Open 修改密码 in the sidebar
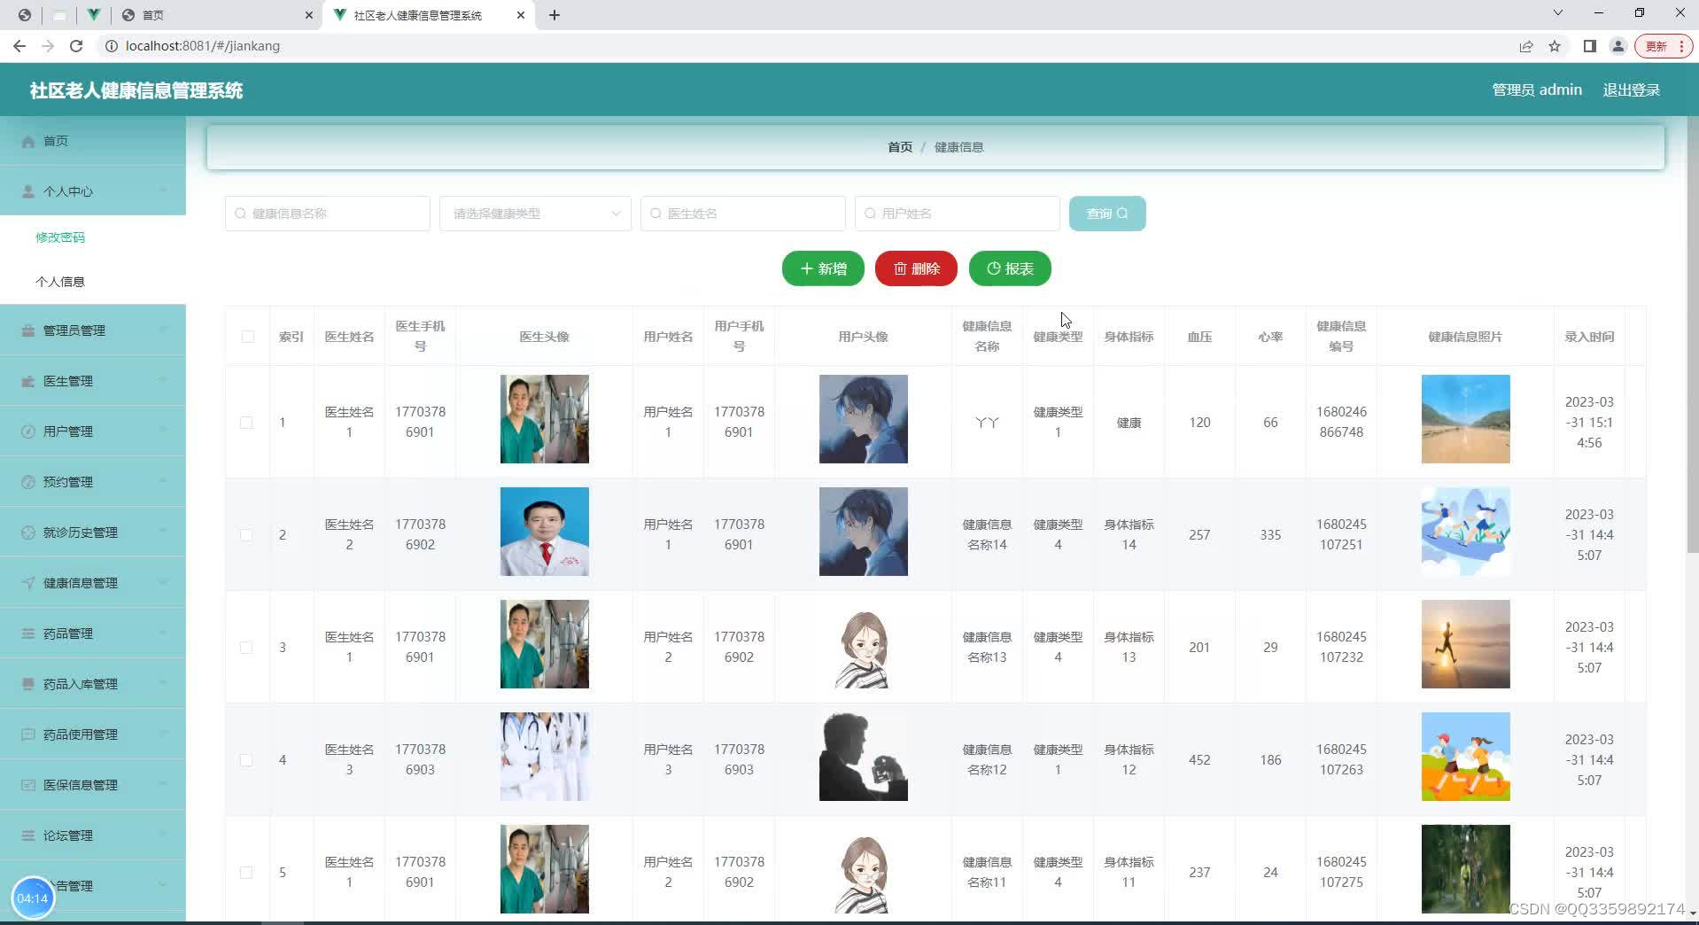 point(60,237)
